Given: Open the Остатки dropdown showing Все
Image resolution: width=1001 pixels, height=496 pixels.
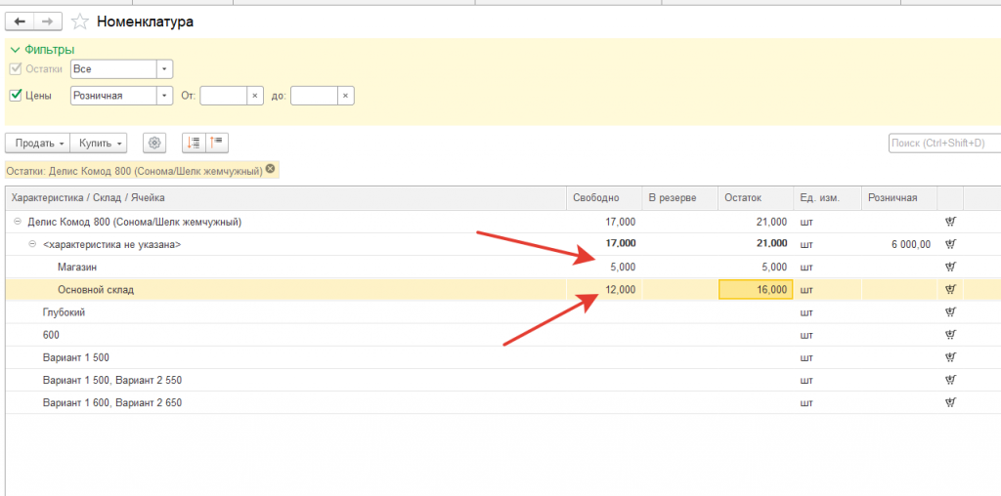Looking at the screenshot, I should point(164,69).
